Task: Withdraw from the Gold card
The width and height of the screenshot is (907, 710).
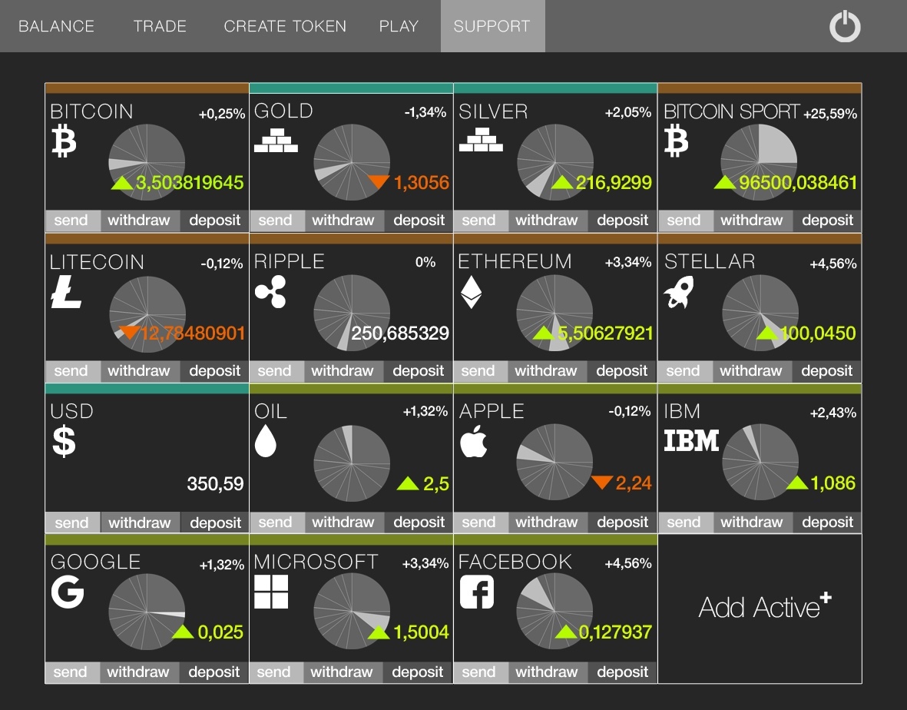Action: 343,221
